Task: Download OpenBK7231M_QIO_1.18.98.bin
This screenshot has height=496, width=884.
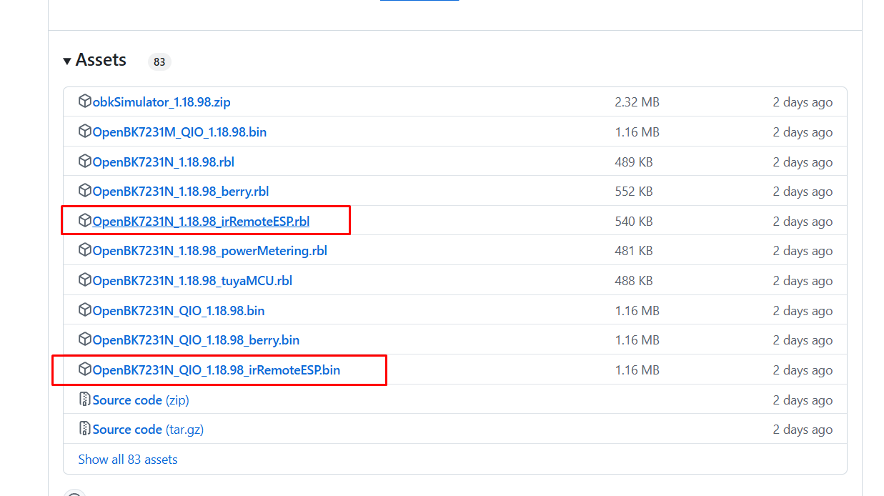Action: pos(179,132)
